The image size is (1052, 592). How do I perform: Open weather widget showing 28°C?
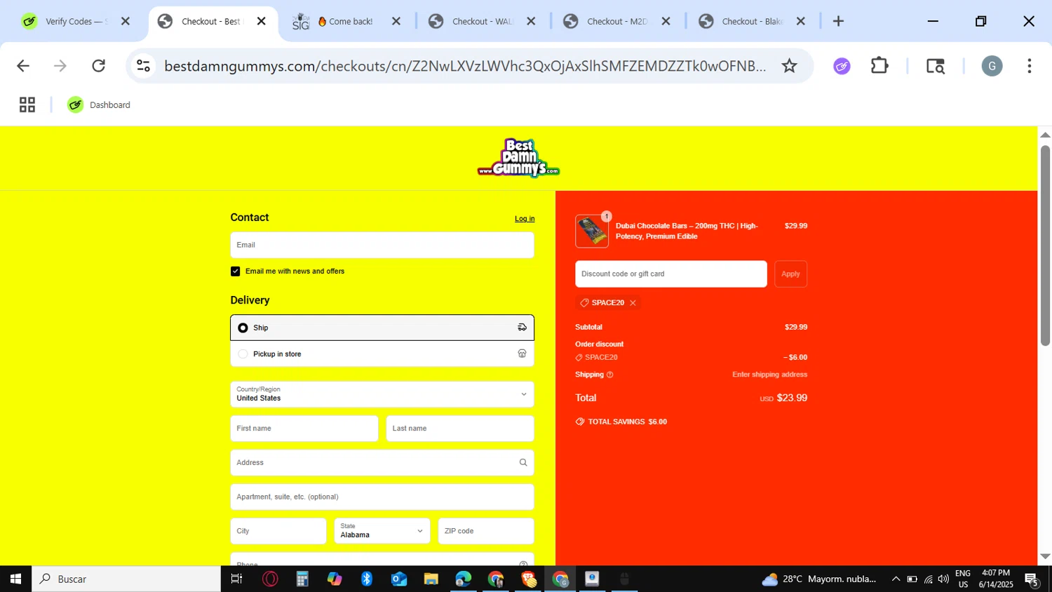819,579
